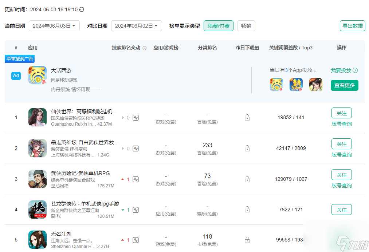Viewport: 369px width, 252px height.
Task: Click the help icon beside 搜索排名变动
Action: (145, 48)
